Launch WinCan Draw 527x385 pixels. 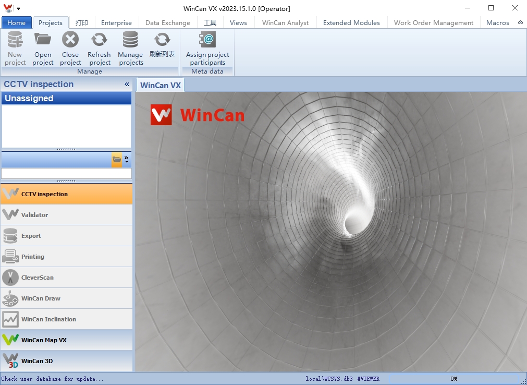click(x=67, y=298)
